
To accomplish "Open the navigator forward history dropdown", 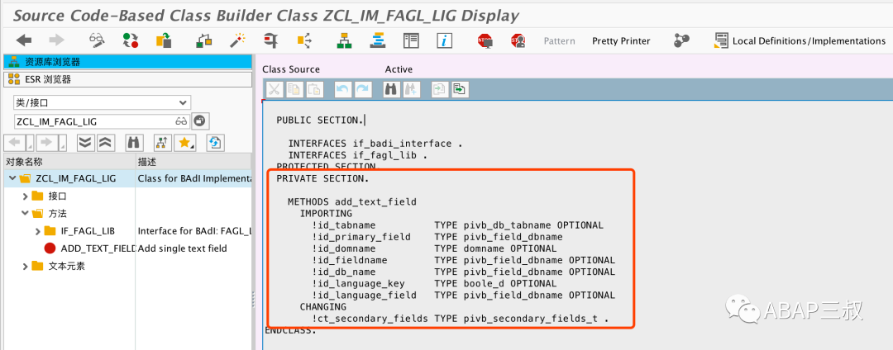I will click(63, 143).
